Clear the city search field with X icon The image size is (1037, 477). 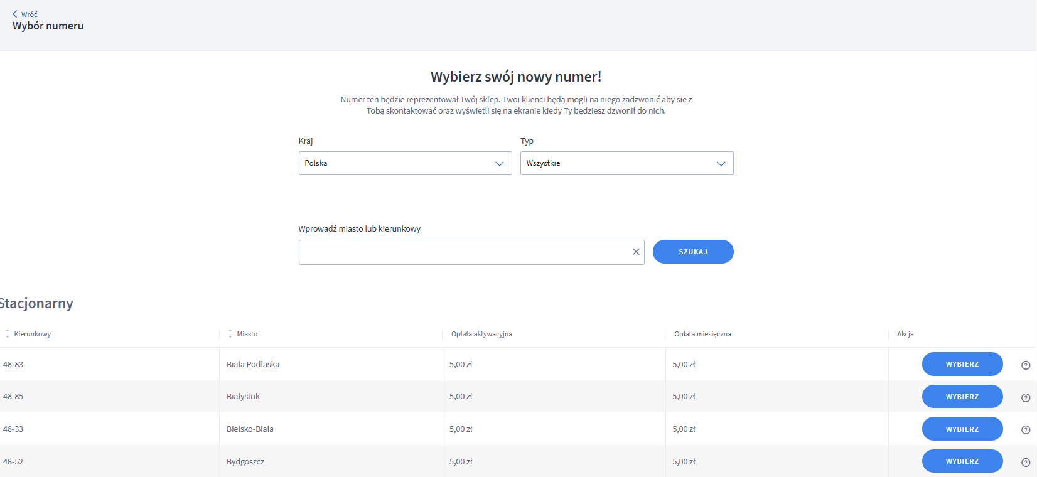[x=636, y=252]
